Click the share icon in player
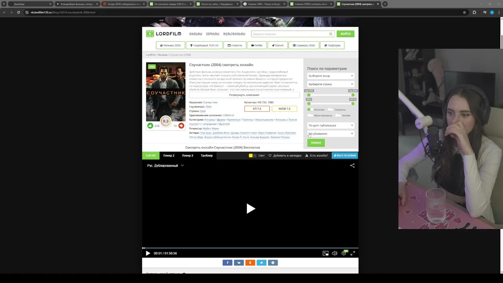This screenshot has height=283, width=503. 352,165
